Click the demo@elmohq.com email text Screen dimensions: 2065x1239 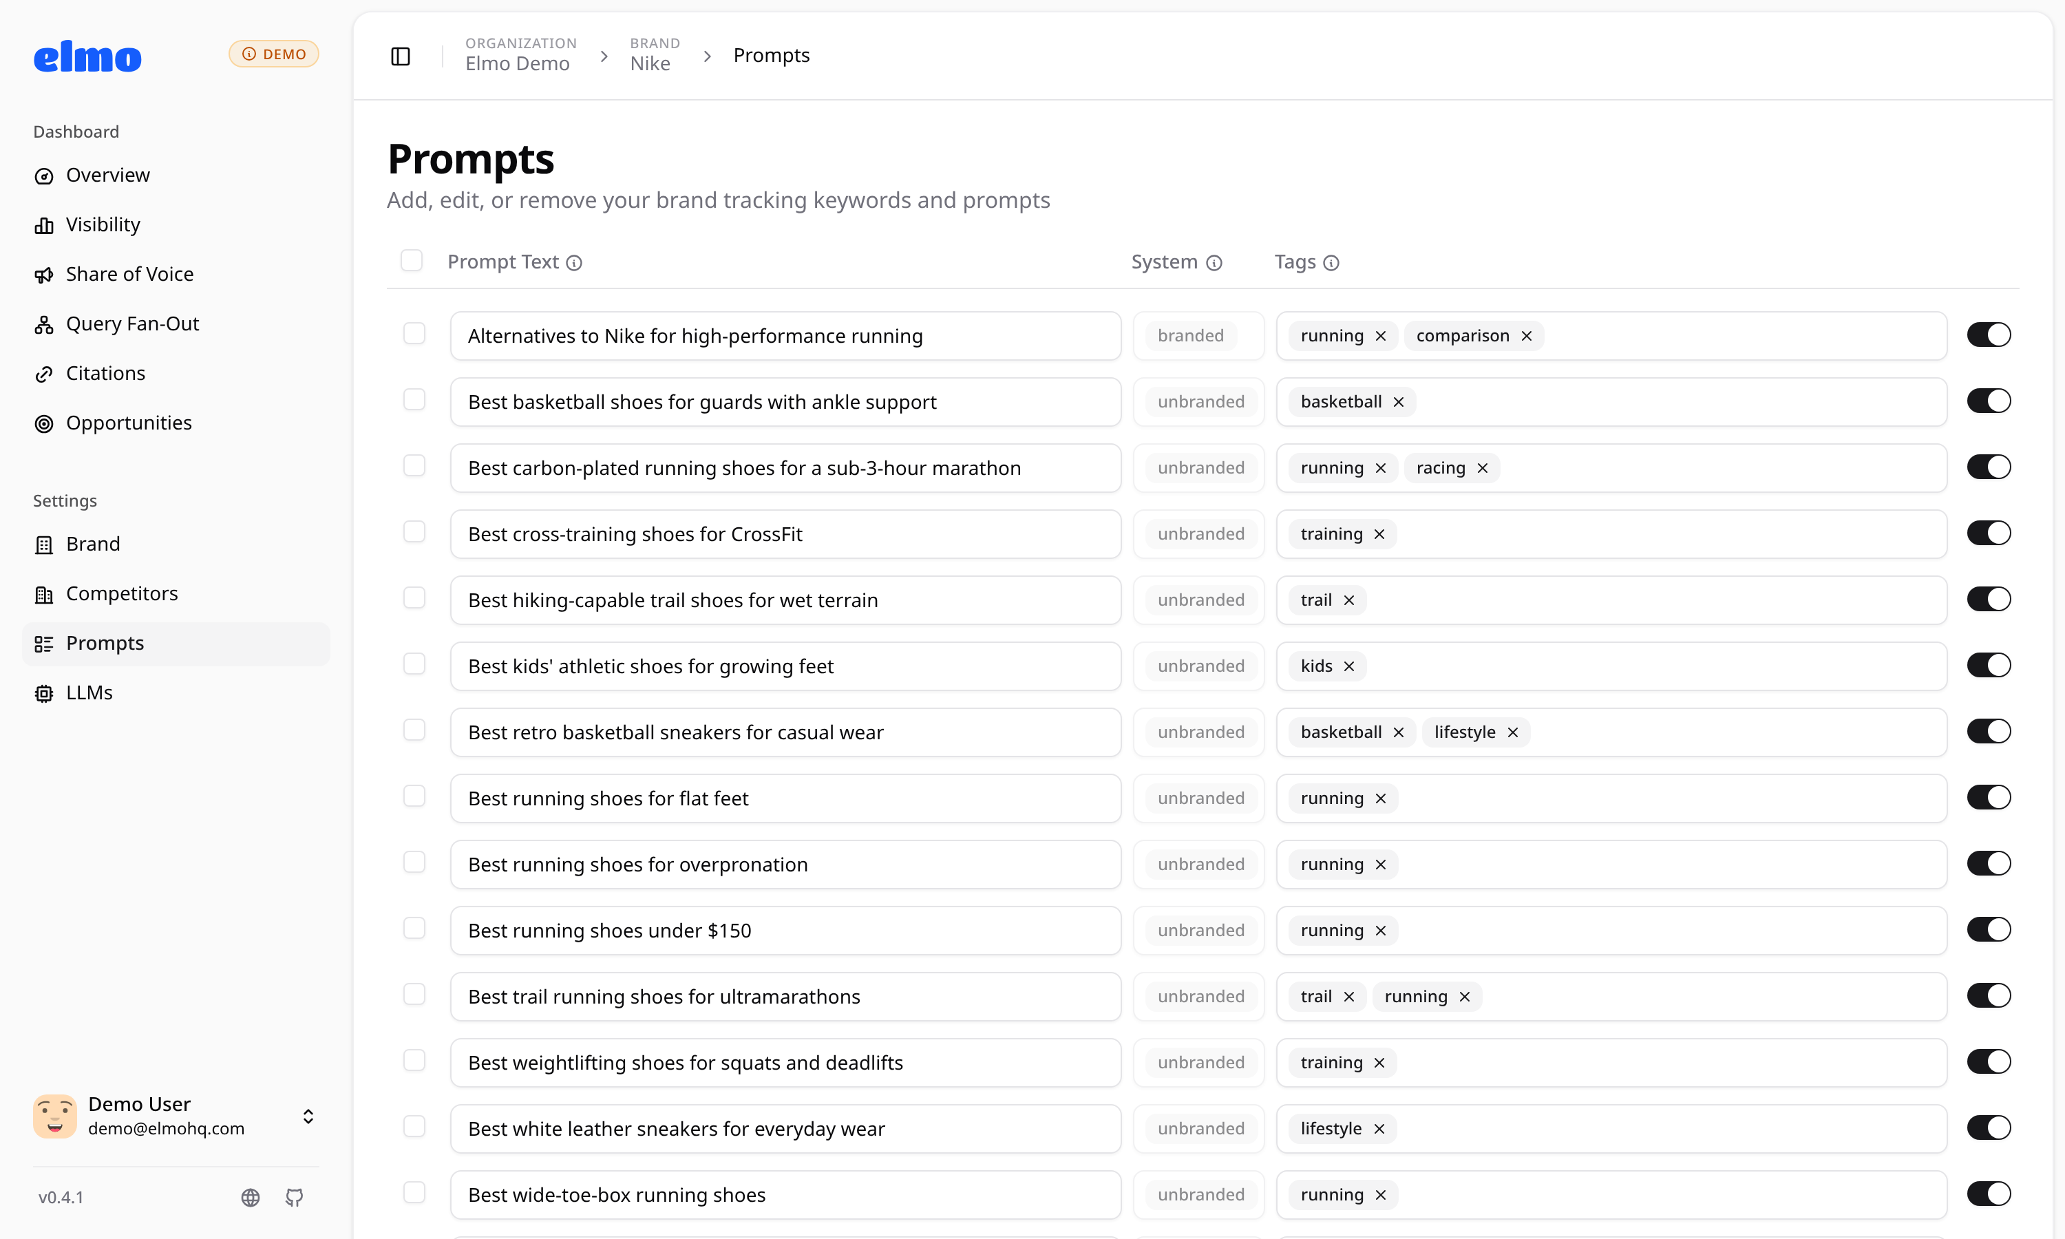pos(166,1128)
